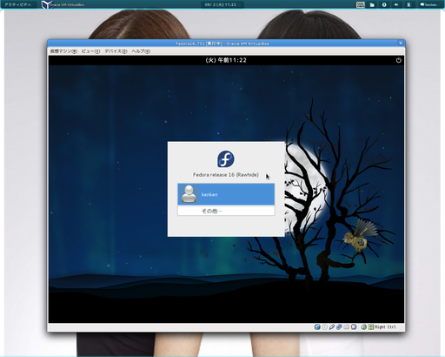This screenshot has width=445, height=357.
Task: Click the USB devices icon in VirtualBox status bar
Action: [332, 327]
